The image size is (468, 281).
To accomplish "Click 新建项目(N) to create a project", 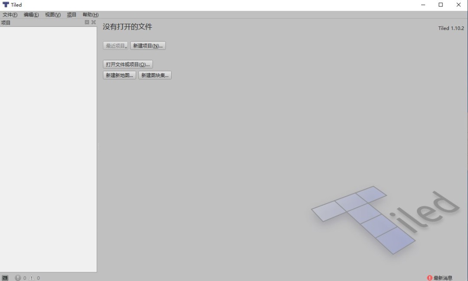I will [x=148, y=45].
